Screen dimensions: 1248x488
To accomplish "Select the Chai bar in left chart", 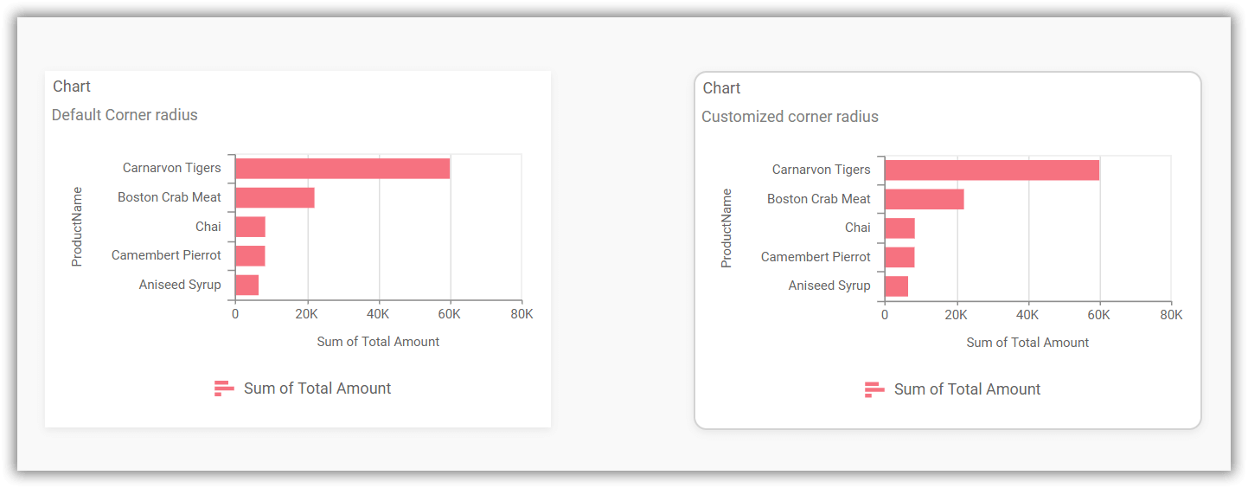I will (x=250, y=227).
